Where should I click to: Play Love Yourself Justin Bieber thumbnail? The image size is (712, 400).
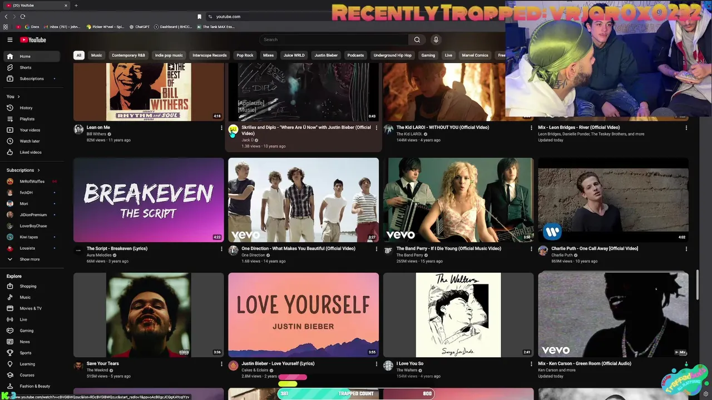point(303,314)
